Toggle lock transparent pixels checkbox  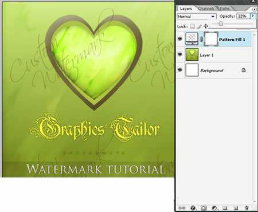pos(192,26)
